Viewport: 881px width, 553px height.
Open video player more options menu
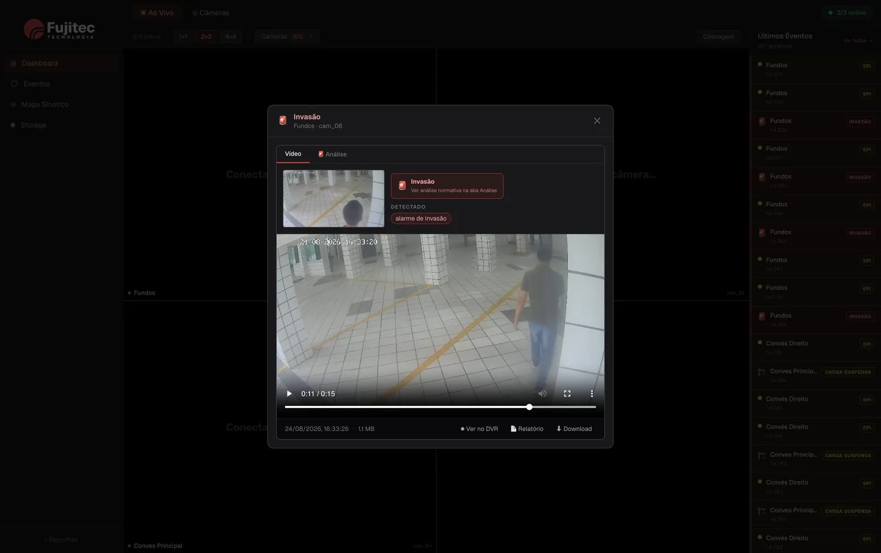click(592, 394)
